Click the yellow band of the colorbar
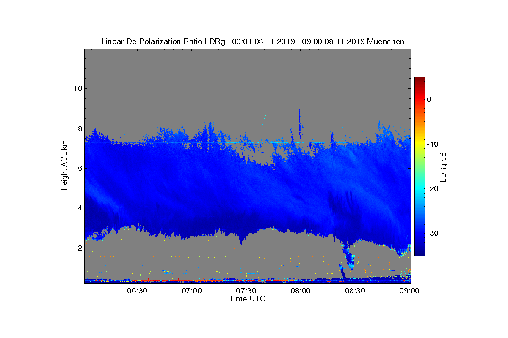This screenshot has width=508, height=338. click(420, 144)
